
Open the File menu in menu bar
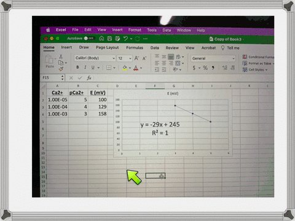click(75, 30)
